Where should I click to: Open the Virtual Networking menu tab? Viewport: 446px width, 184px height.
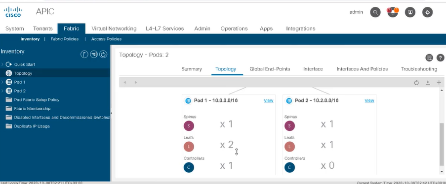[114, 29]
